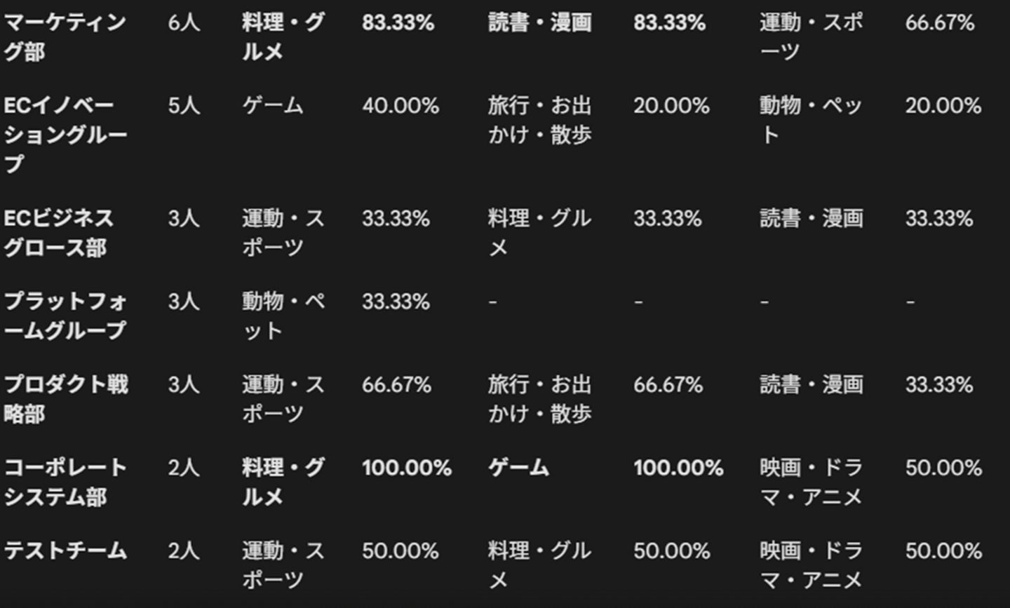Click the bold ゲーム cell at 100.00%
Viewport: 1010px width, 608px height.
point(518,468)
